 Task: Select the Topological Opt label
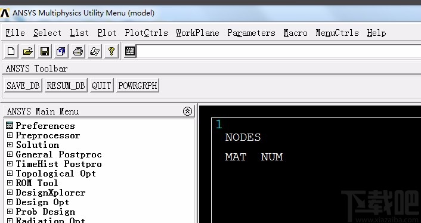click(x=56, y=174)
